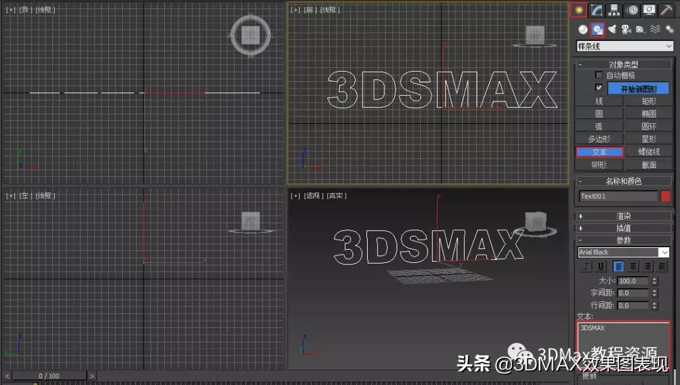Image resolution: width=680 pixels, height=385 pixels.
Task: Step the time slider forward with the right arrow
Action: point(92,376)
